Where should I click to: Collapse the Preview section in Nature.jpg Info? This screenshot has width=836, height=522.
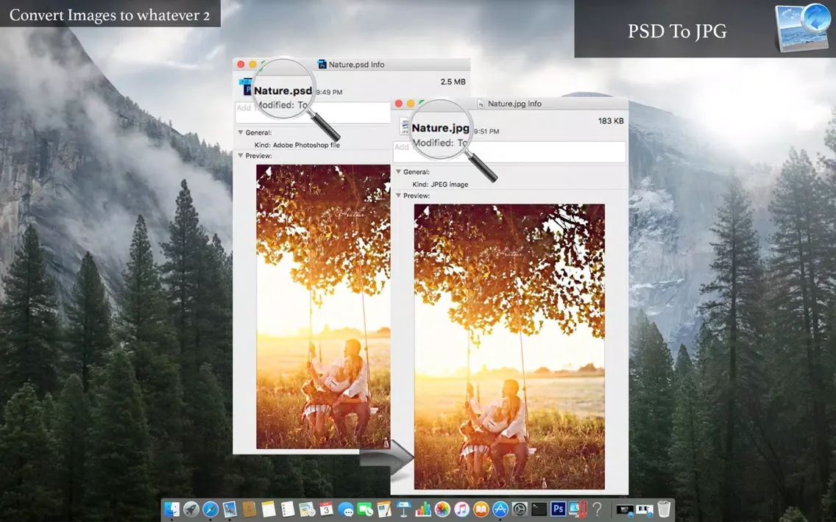point(397,196)
